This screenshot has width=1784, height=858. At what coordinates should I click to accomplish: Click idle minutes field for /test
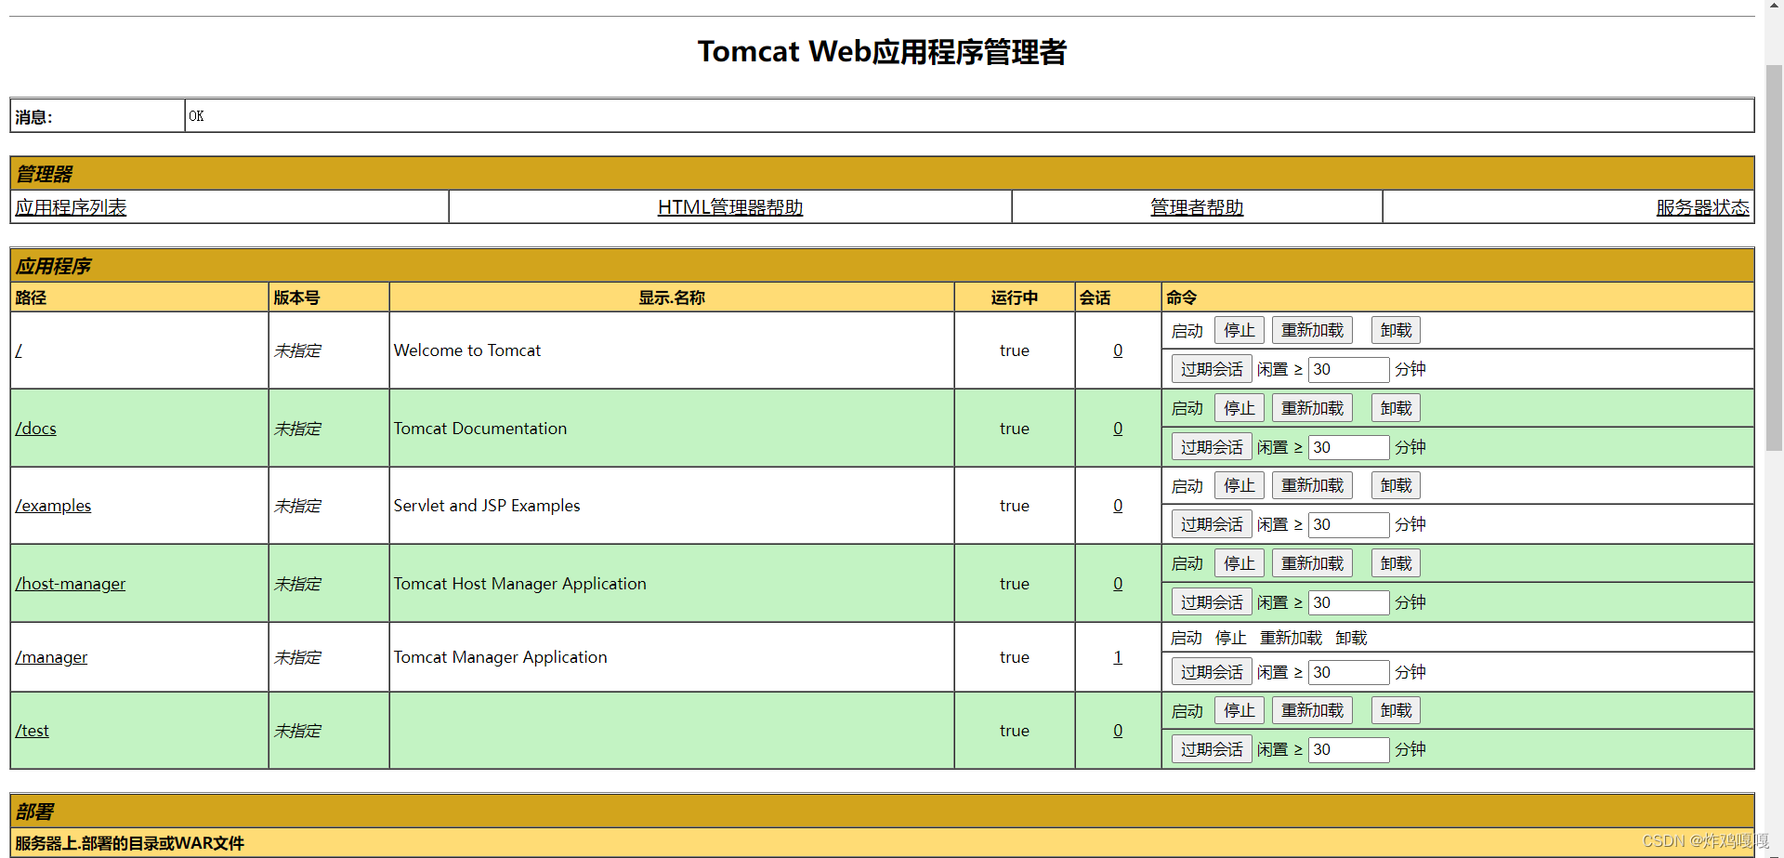coord(1349,749)
